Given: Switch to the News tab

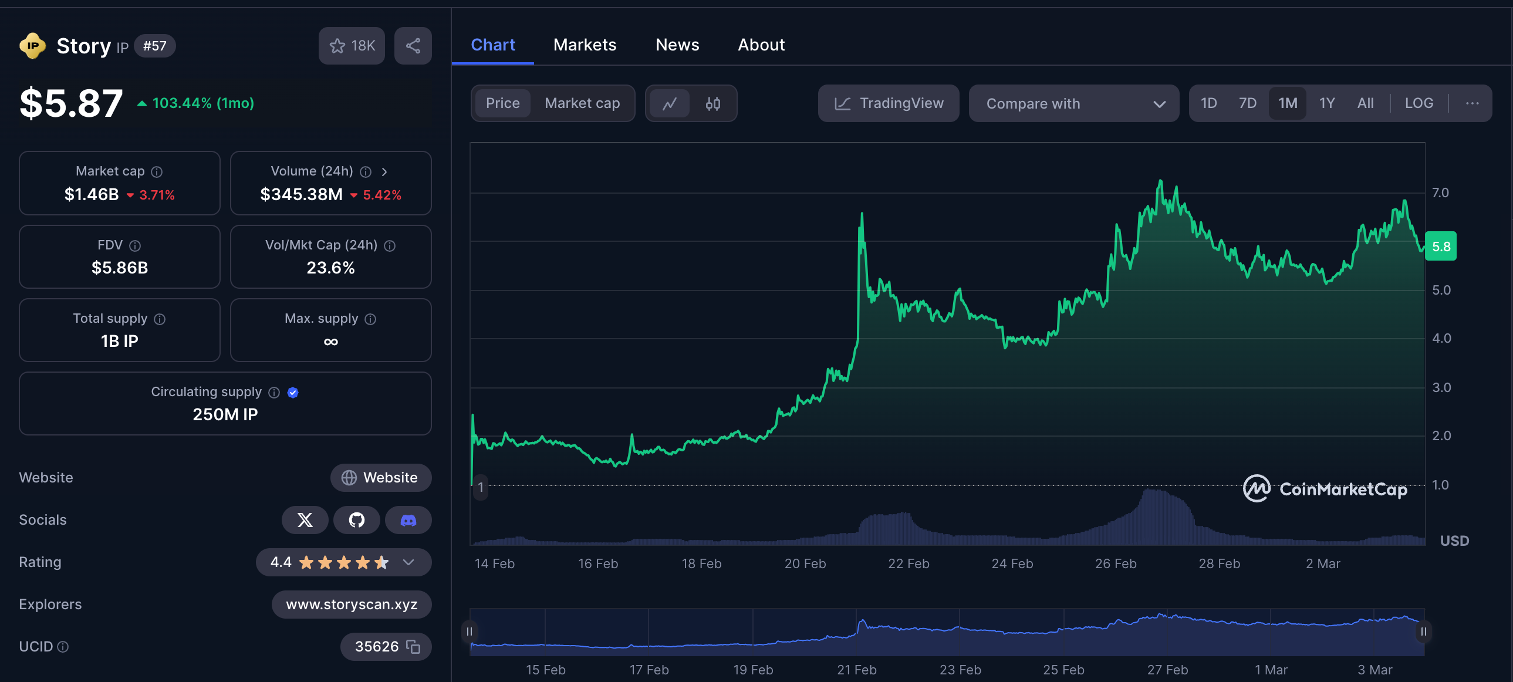Looking at the screenshot, I should click(x=677, y=45).
